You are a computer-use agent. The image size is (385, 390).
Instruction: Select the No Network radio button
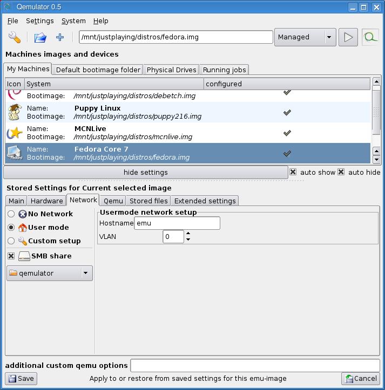[11, 214]
